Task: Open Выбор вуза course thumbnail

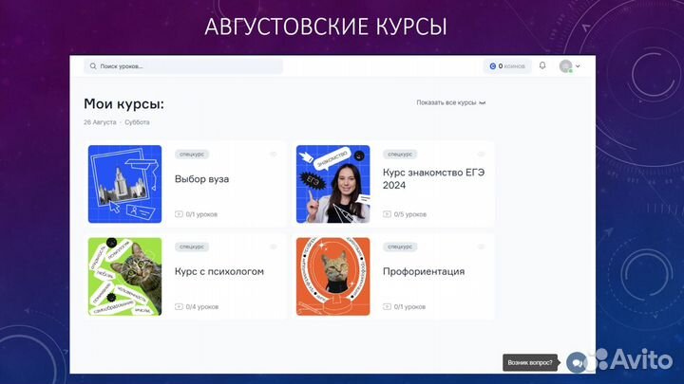Action: point(124,184)
